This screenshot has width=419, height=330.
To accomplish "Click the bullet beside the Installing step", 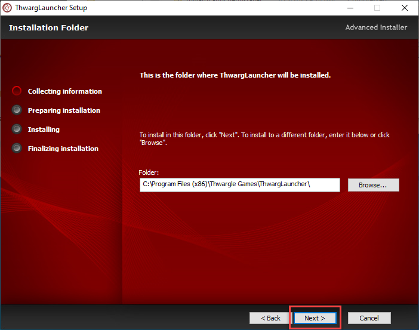I will point(17,129).
